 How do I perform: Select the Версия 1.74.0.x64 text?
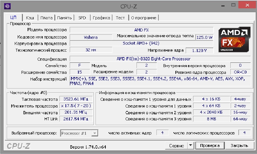88,147
